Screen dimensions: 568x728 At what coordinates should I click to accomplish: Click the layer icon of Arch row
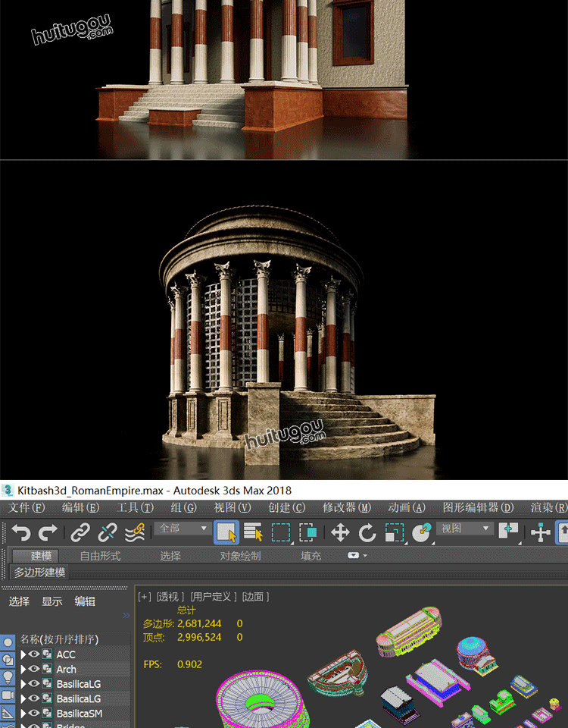tap(47, 669)
